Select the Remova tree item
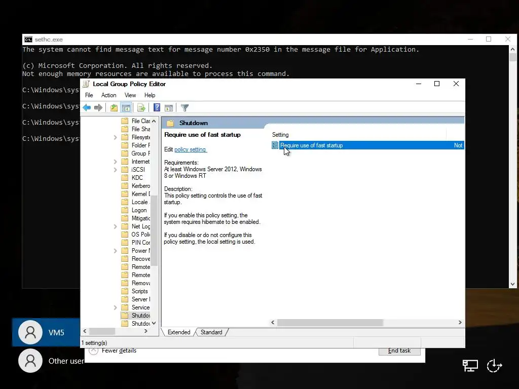This screenshot has height=389, width=519. pos(141,283)
